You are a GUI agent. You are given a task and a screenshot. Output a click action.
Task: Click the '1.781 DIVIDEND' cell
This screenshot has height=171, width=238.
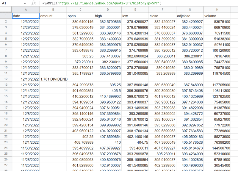(x=53, y=79)
